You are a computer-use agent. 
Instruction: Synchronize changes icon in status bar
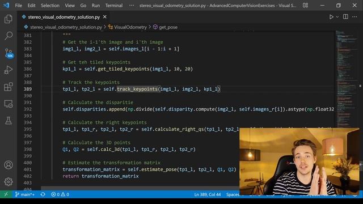tap(43, 194)
